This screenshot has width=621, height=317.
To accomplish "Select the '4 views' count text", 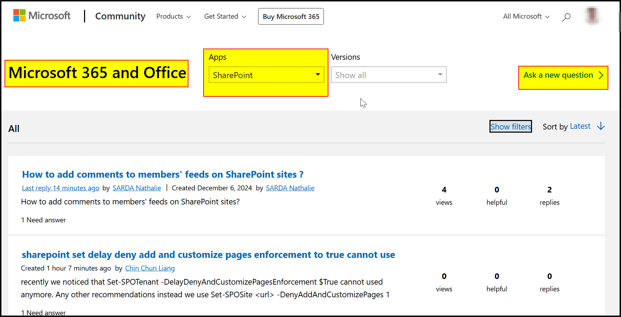I will (444, 196).
